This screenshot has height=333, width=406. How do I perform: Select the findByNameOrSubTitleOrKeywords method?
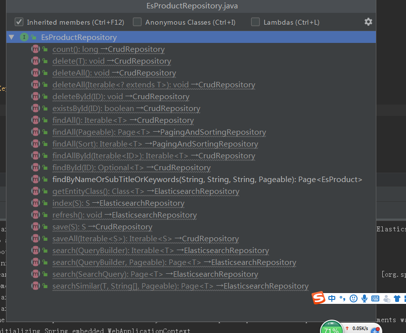pyautogui.click(x=207, y=180)
